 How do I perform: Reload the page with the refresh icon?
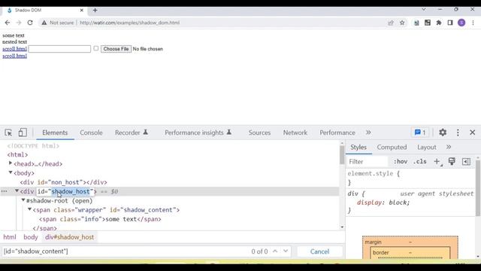tap(30, 23)
